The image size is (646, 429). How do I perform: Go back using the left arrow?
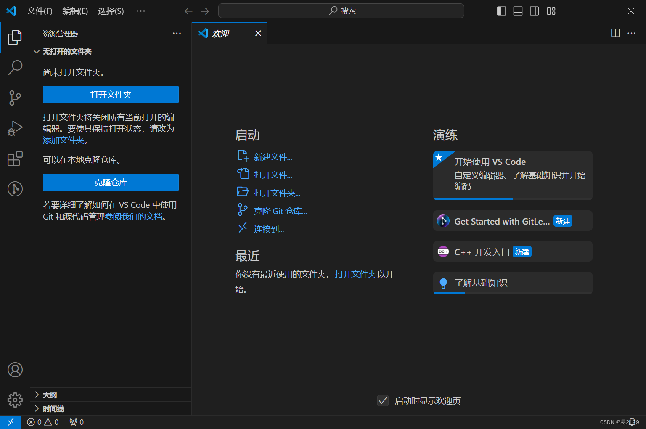tap(188, 11)
